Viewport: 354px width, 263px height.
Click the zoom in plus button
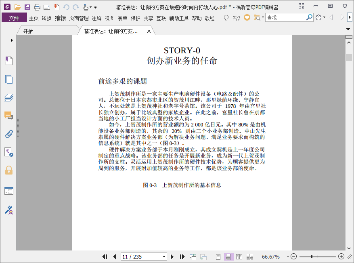(x=341, y=257)
